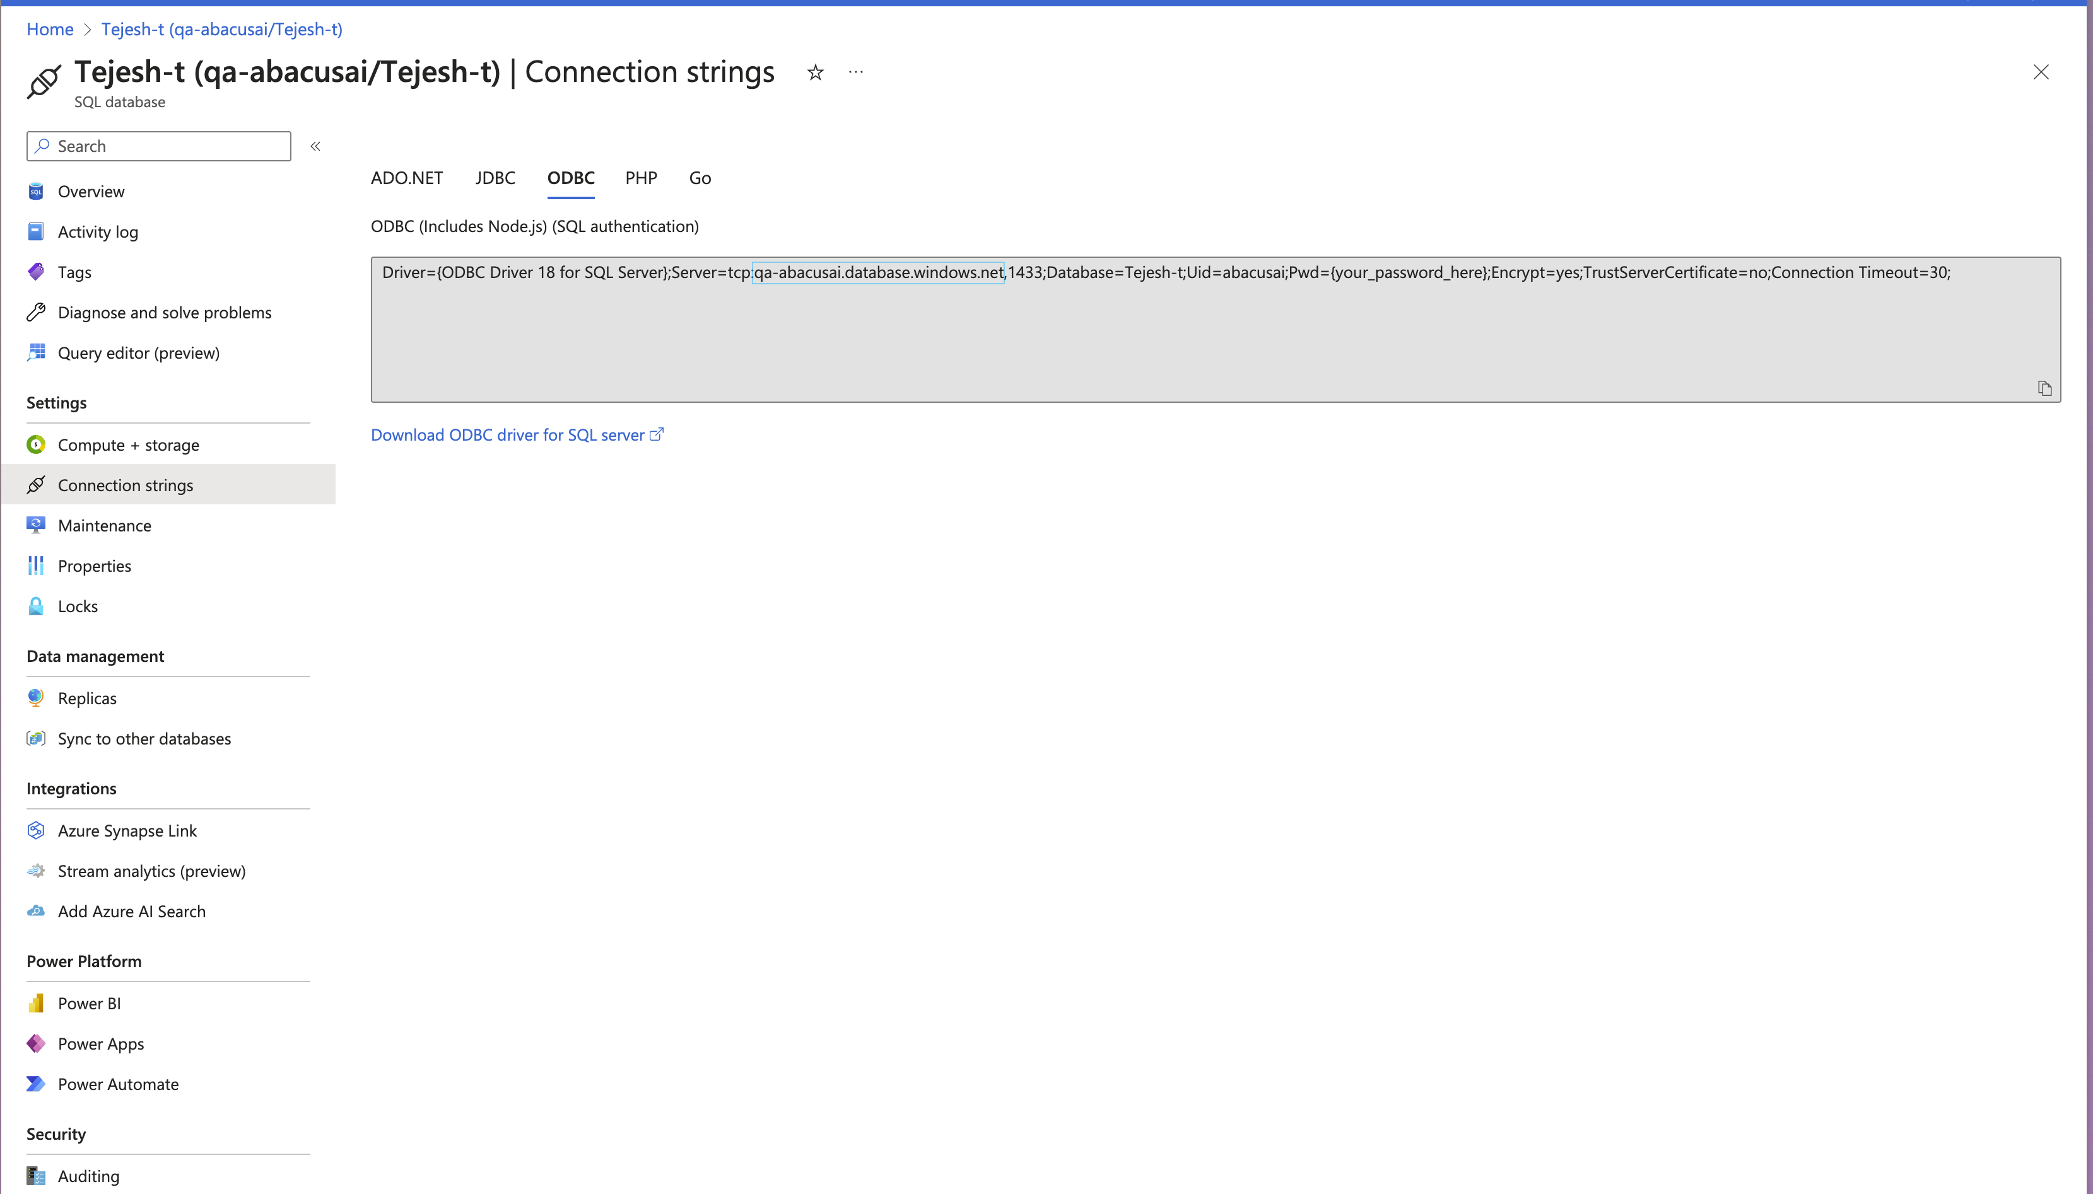The height and width of the screenshot is (1194, 2093).
Task: Open Add Azure AI Search
Action: 131,911
